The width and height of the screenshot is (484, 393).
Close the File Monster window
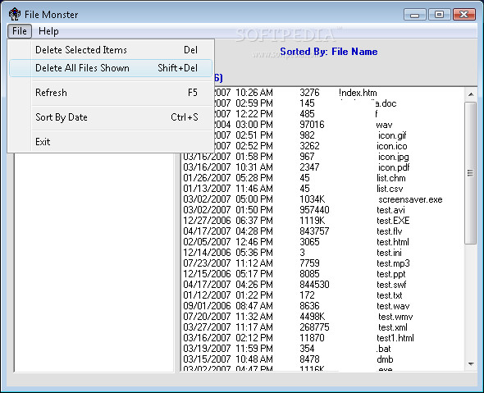tap(464, 15)
